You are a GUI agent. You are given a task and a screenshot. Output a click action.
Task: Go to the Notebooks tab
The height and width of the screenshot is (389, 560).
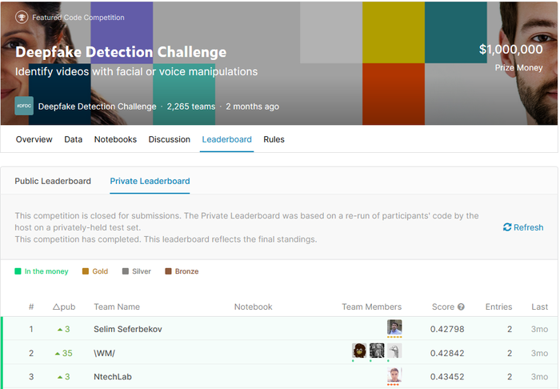(115, 139)
